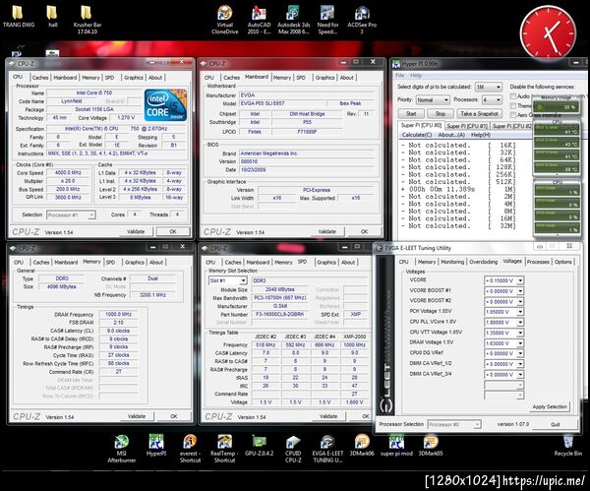Screen dimensions: 590x491
Task: Click Take a Snapshot button
Action: [480, 113]
